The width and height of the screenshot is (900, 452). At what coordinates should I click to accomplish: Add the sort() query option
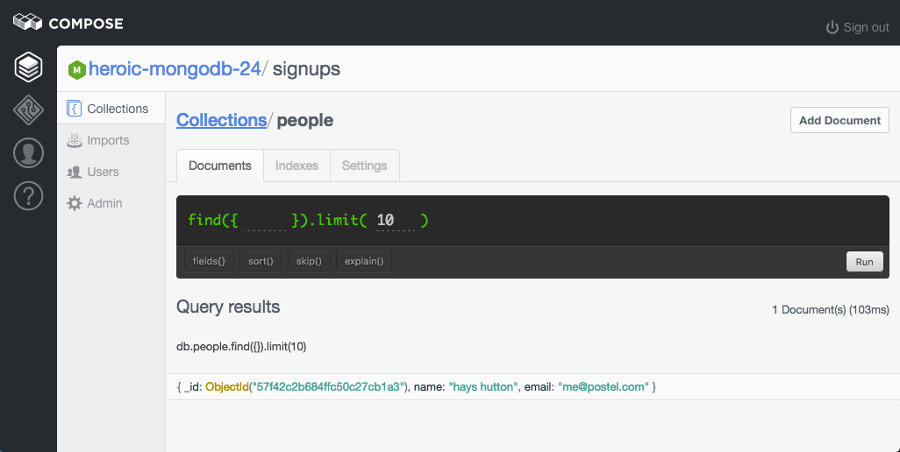(261, 261)
